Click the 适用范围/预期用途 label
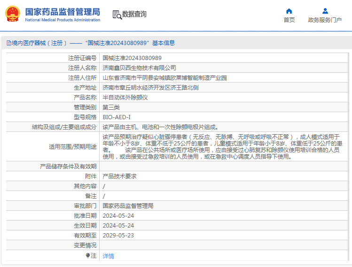This screenshot has width=352, height=267. pos(73,146)
